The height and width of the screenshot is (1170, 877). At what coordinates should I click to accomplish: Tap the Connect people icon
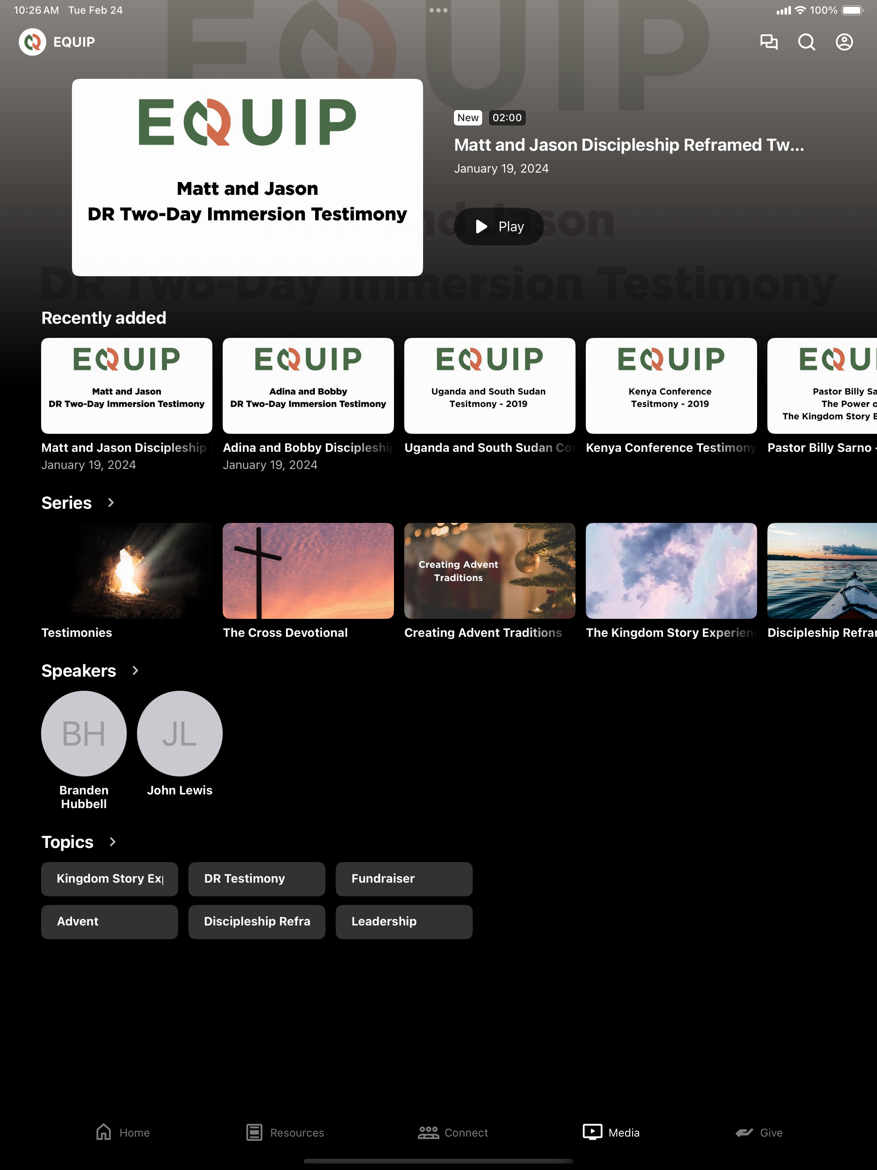pyautogui.click(x=429, y=1132)
